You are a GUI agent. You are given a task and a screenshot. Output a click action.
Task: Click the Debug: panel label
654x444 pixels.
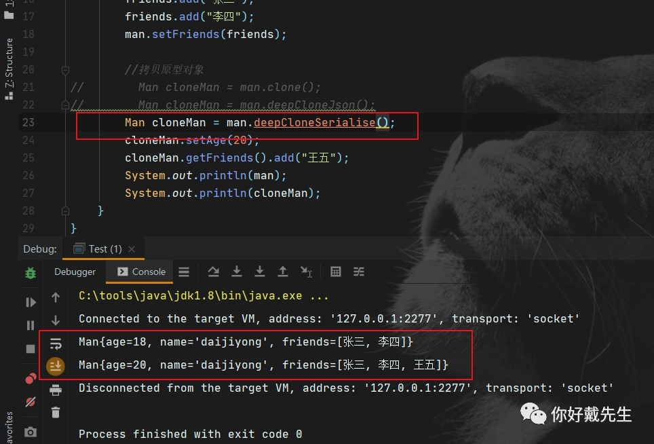[x=39, y=249]
